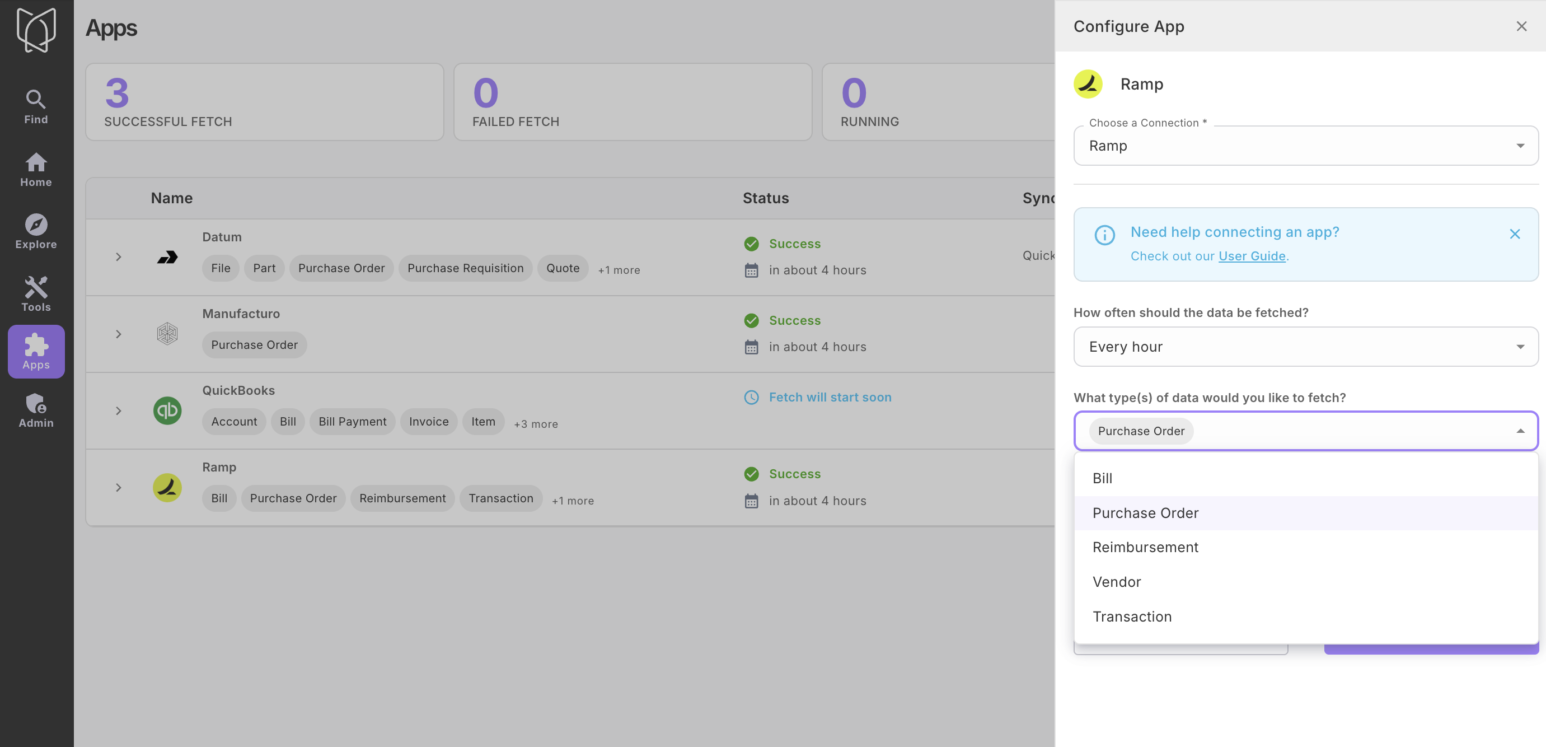Select Purchase Order in the dropdown list
1546x747 pixels.
(1306, 513)
